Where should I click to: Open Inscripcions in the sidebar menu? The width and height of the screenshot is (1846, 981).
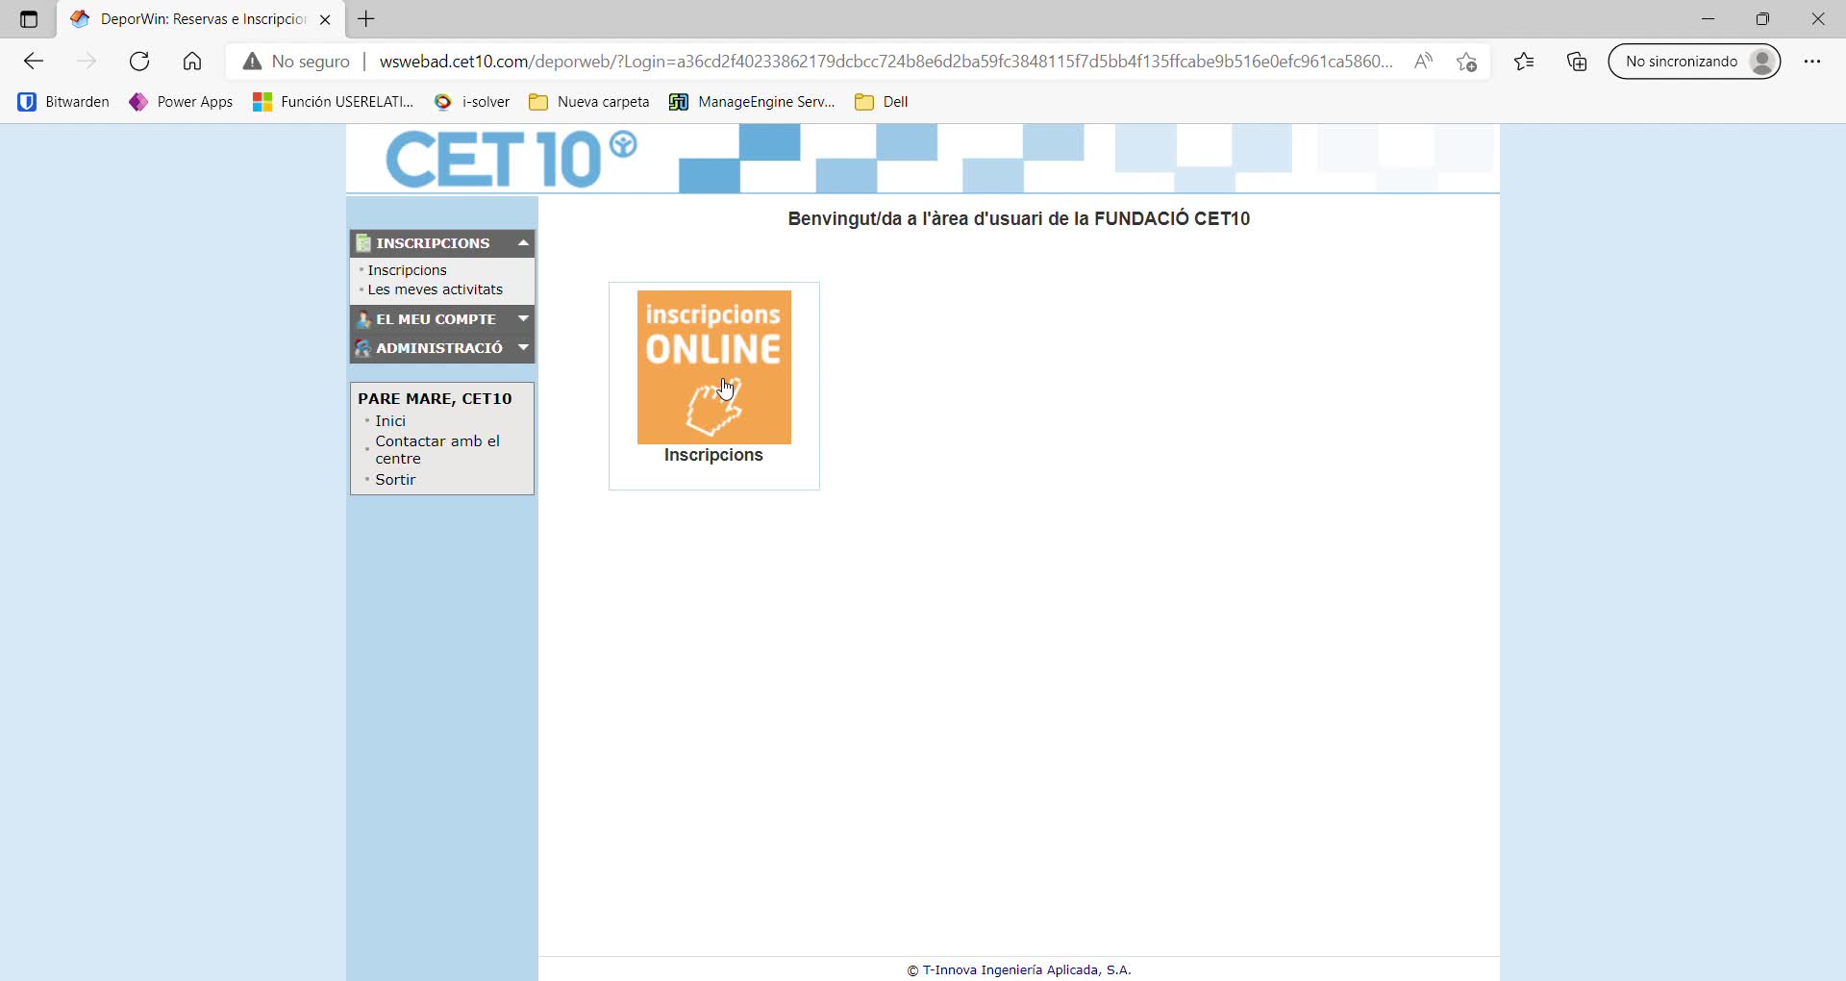pos(408,270)
